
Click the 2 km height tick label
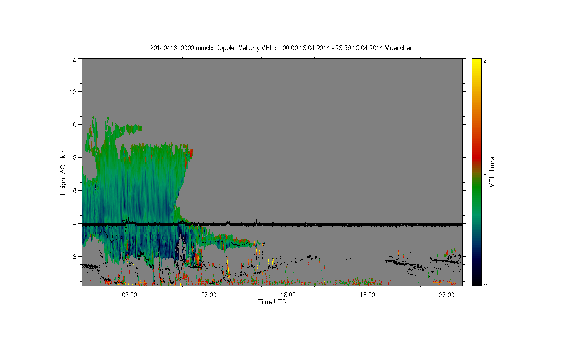[x=75, y=256]
